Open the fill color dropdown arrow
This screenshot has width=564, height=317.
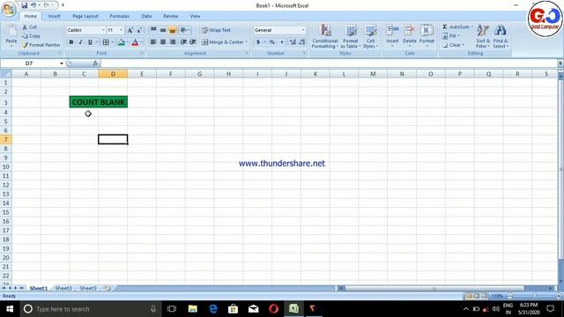click(x=127, y=42)
